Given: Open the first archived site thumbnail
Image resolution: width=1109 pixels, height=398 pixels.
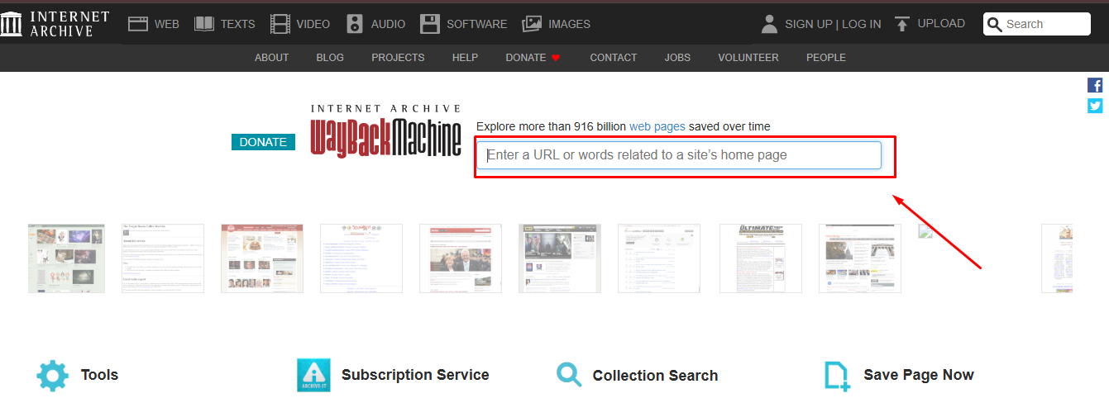Looking at the screenshot, I should 66,258.
